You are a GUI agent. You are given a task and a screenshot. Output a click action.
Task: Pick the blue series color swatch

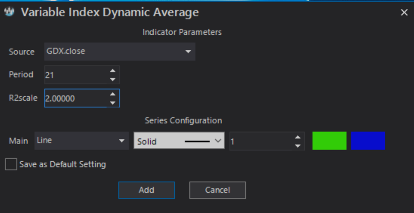click(368, 140)
